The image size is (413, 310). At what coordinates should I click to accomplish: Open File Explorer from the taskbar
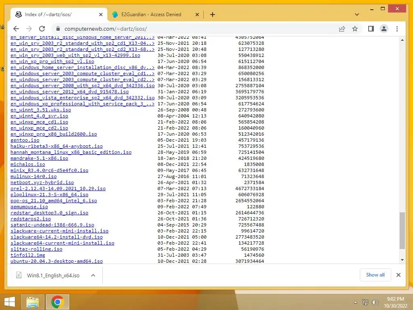point(32,302)
